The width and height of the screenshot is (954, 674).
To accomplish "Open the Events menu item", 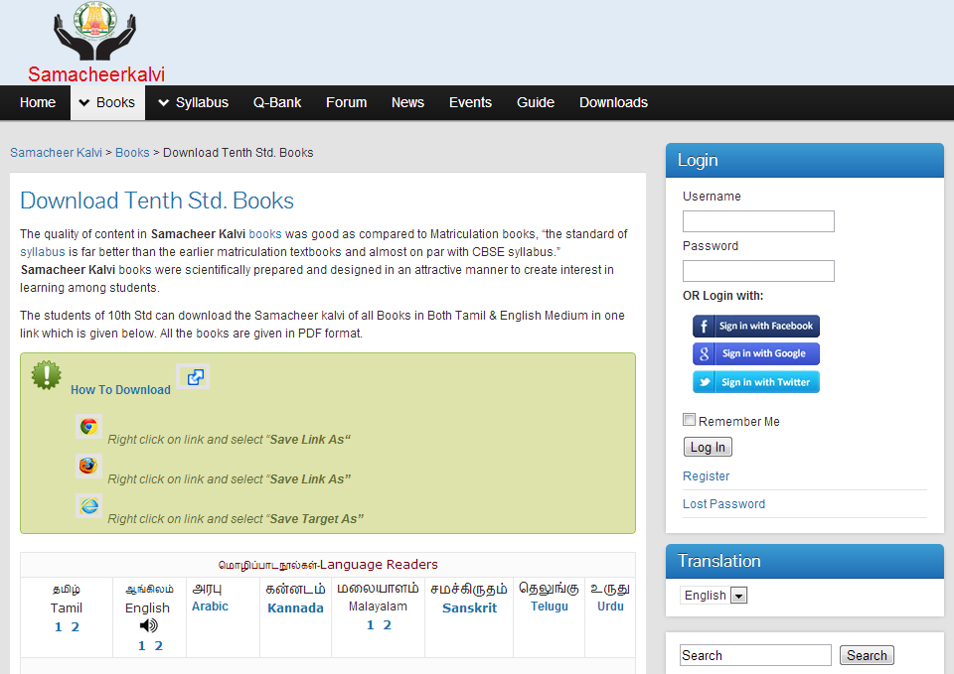I will pos(470,102).
